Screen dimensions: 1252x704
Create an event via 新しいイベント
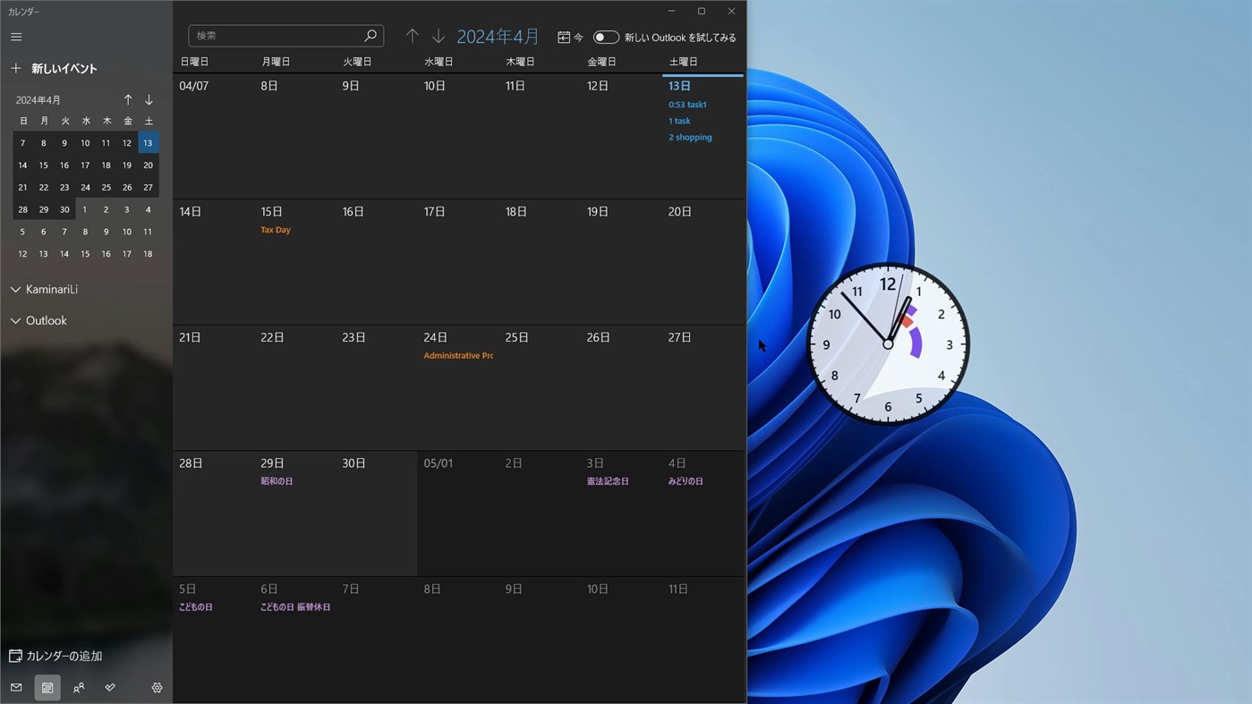tap(57, 68)
